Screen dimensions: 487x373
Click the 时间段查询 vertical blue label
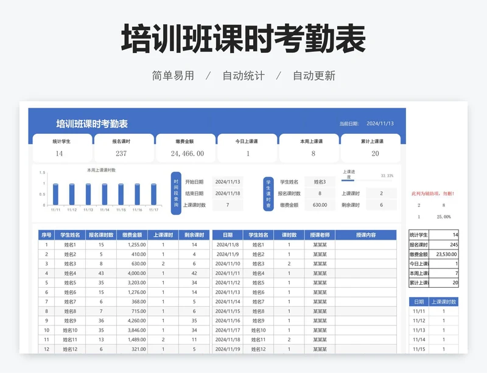coord(176,193)
